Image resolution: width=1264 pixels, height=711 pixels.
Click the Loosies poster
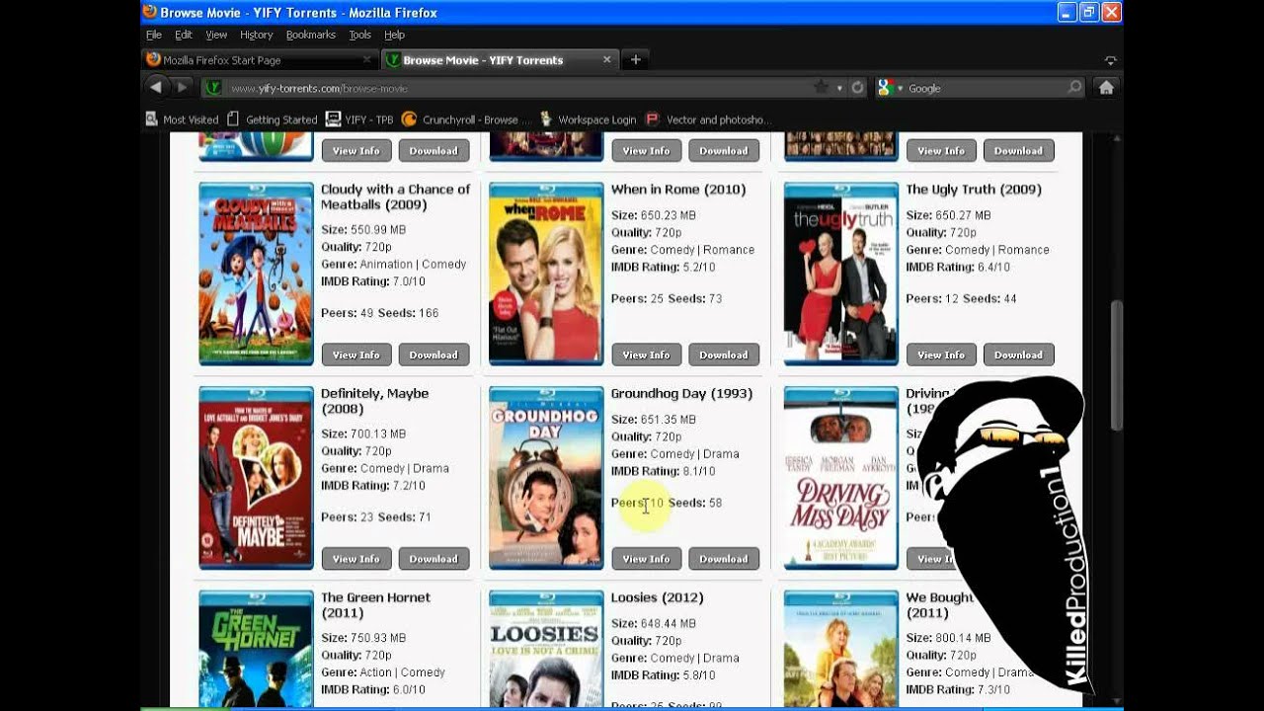point(546,649)
